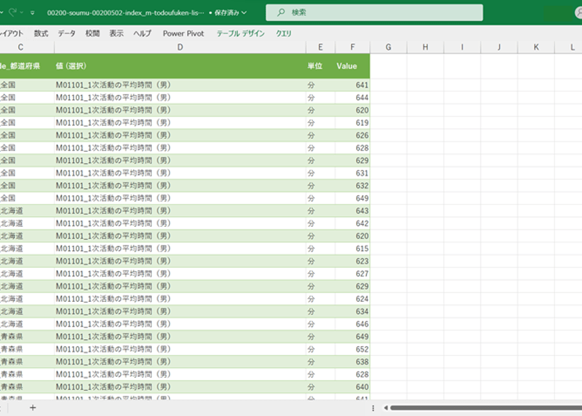Click the 北海道 cell in the 634 row
This screenshot has width=582, height=416.
tap(27, 311)
